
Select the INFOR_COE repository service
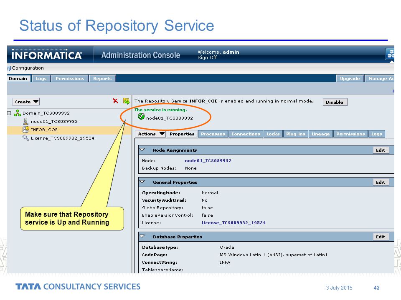pyautogui.click(x=44, y=130)
